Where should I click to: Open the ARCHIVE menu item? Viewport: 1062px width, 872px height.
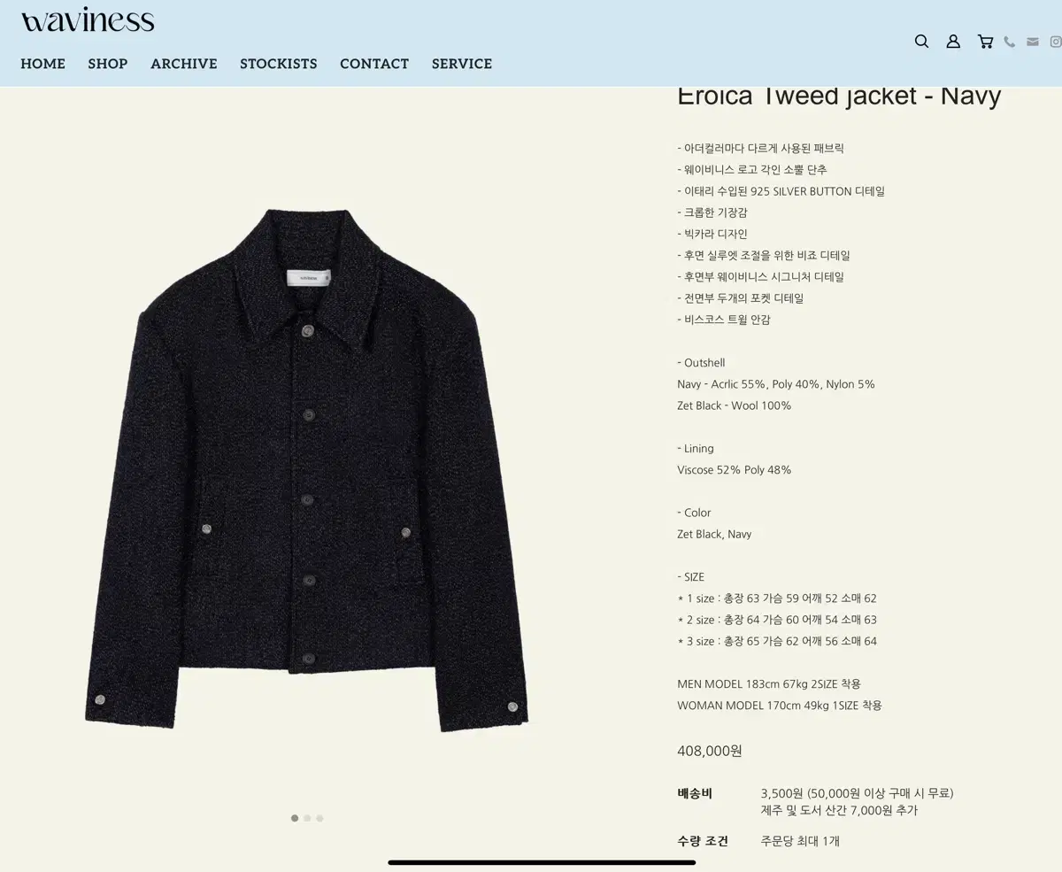tap(184, 64)
